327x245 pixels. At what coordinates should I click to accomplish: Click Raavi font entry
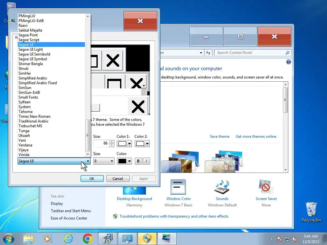point(51,26)
